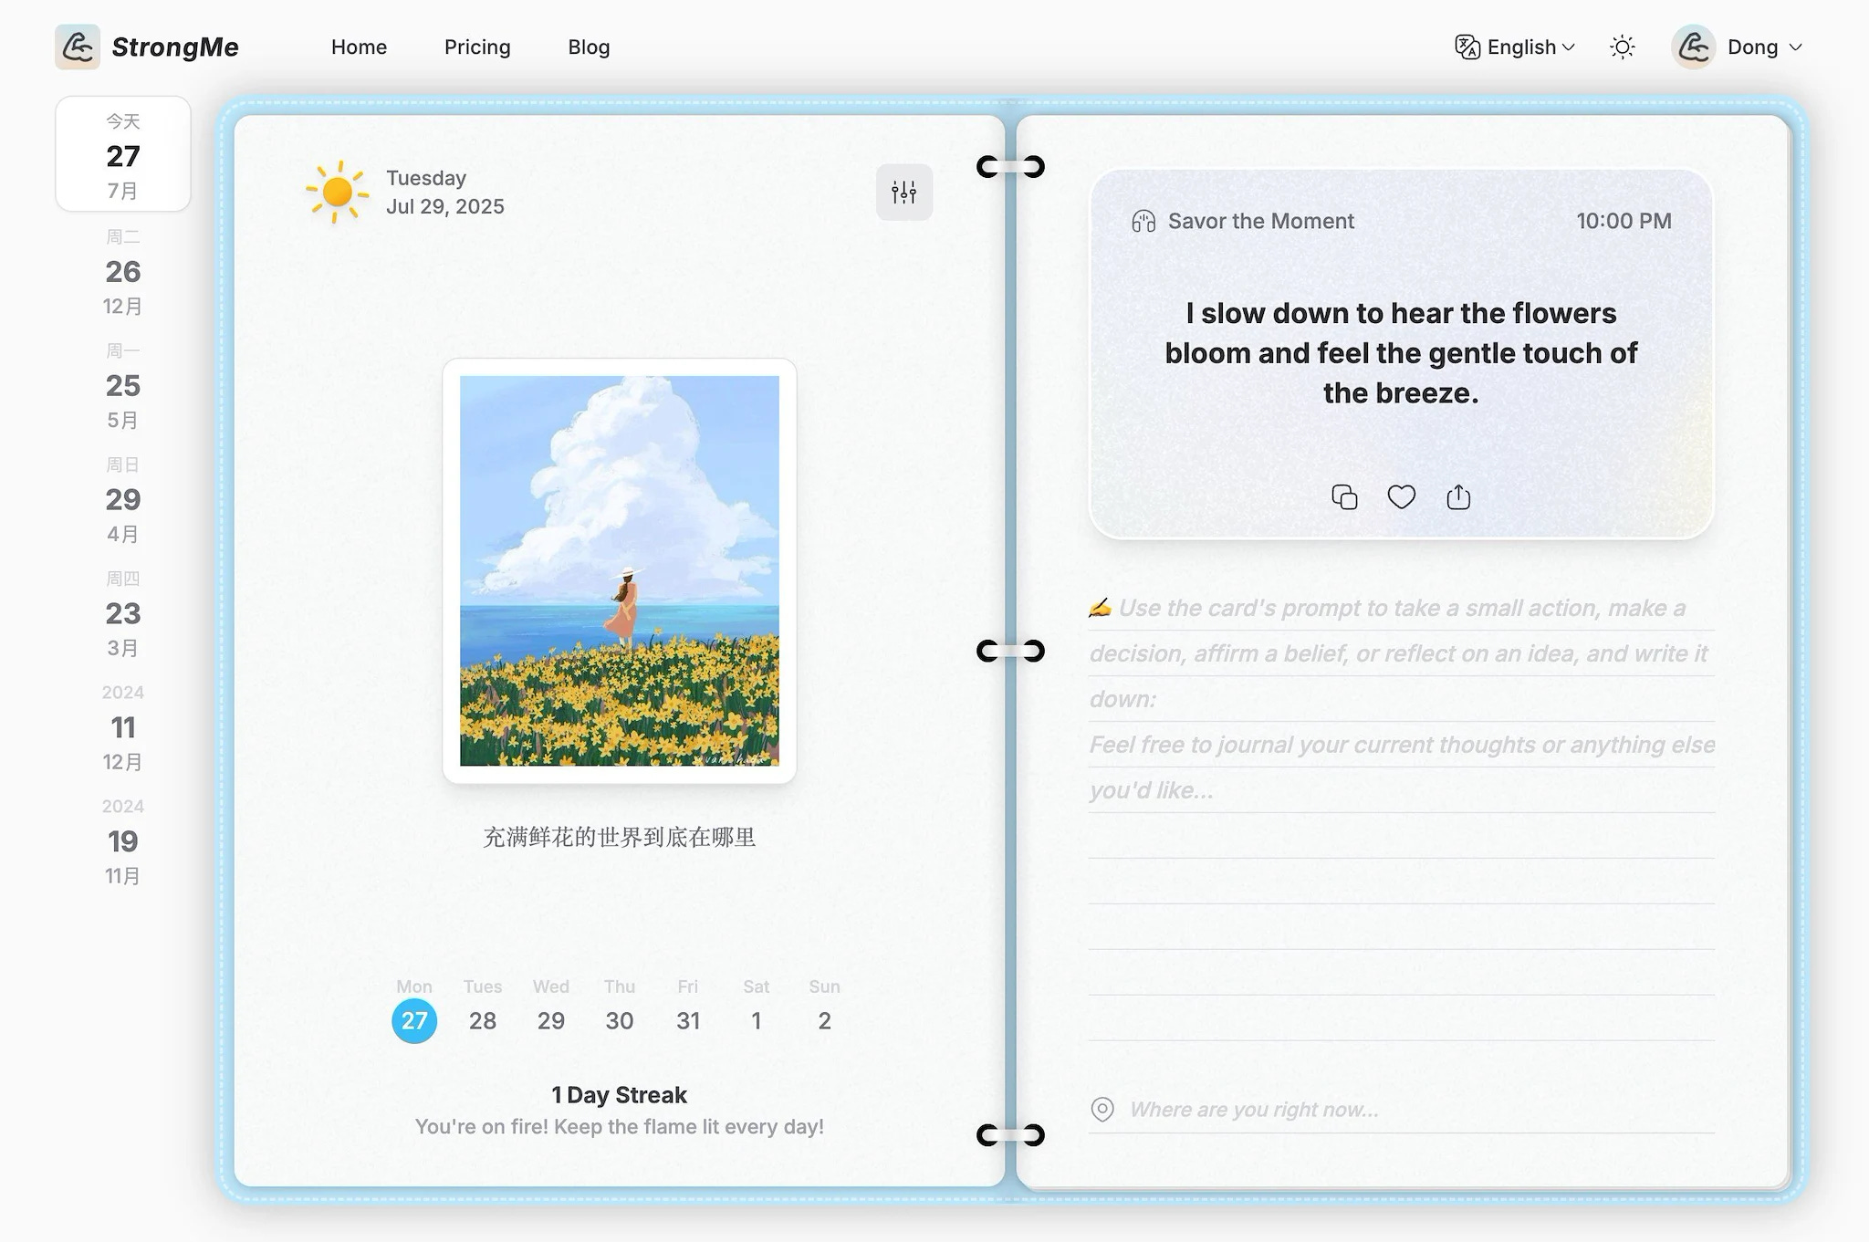The height and width of the screenshot is (1242, 1869).
Task: Select Mon 27 in the week streak
Action: 414,1020
